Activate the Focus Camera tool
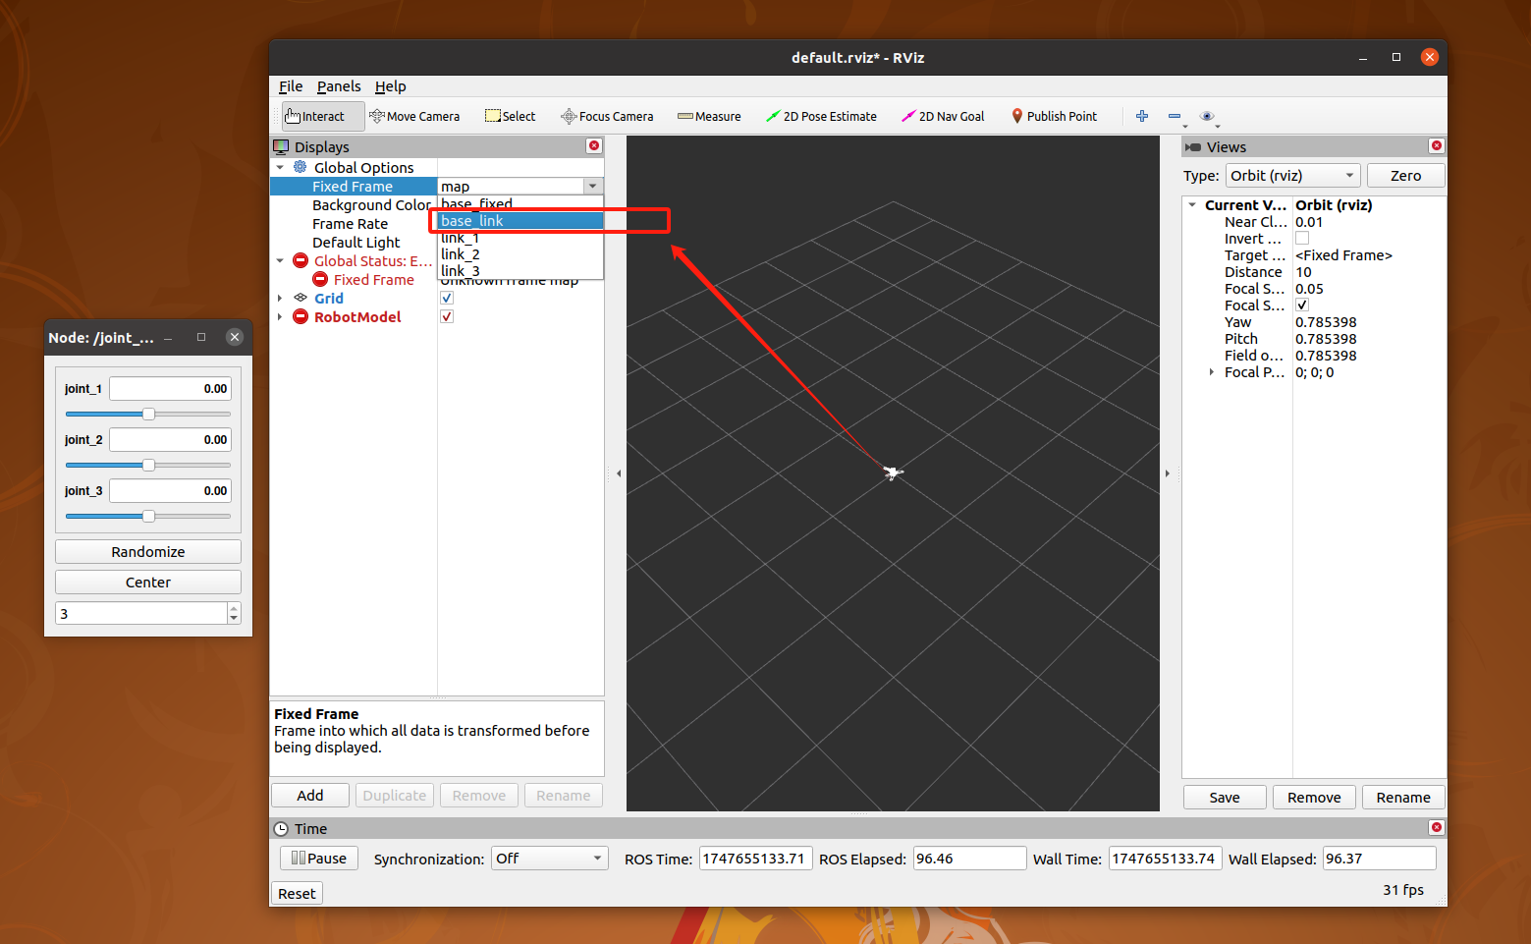Viewport: 1531px width, 944px height. (607, 116)
